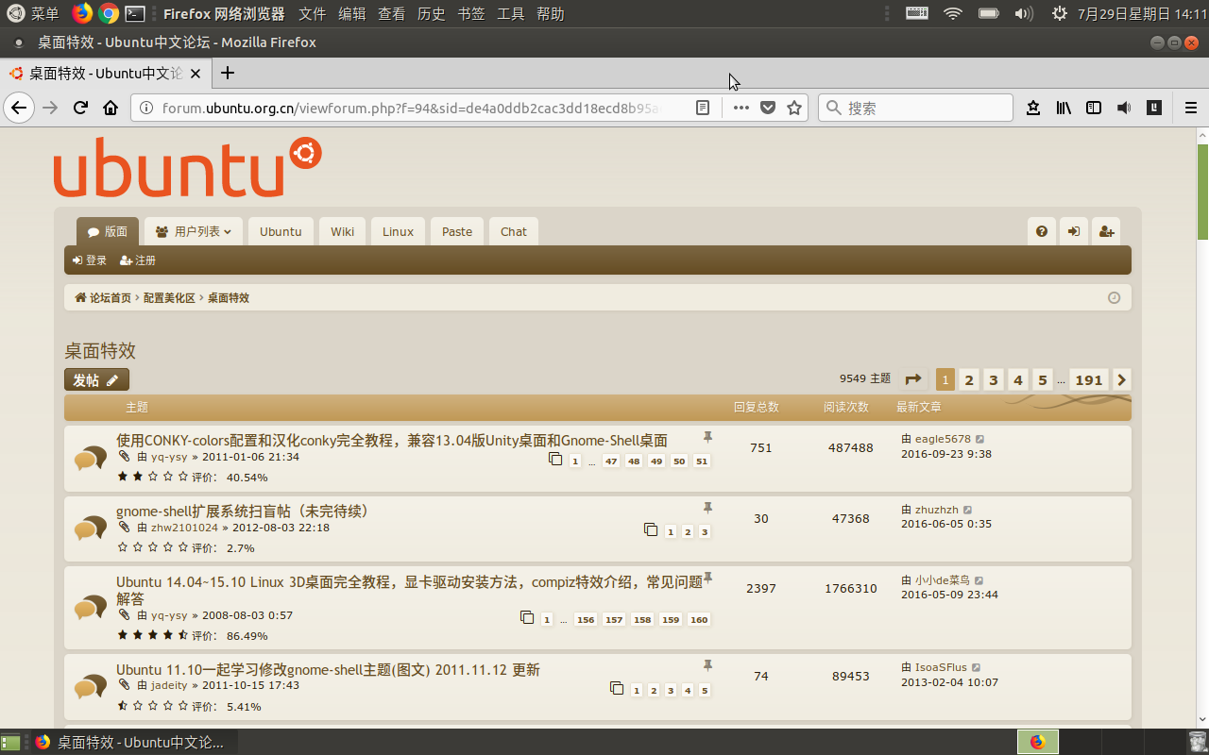Click the clock icon in breadcrumb bar
This screenshot has width=1209, height=755.
[x=1114, y=297]
